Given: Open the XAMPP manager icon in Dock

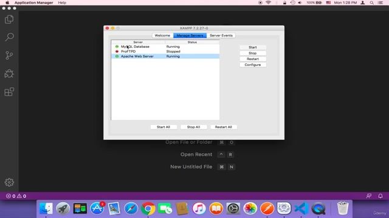Looking at the screenshot, I should tap(284, 208).
